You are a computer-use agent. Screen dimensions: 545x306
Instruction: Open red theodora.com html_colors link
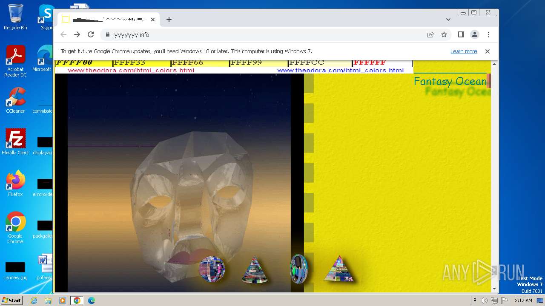point(131,71)
